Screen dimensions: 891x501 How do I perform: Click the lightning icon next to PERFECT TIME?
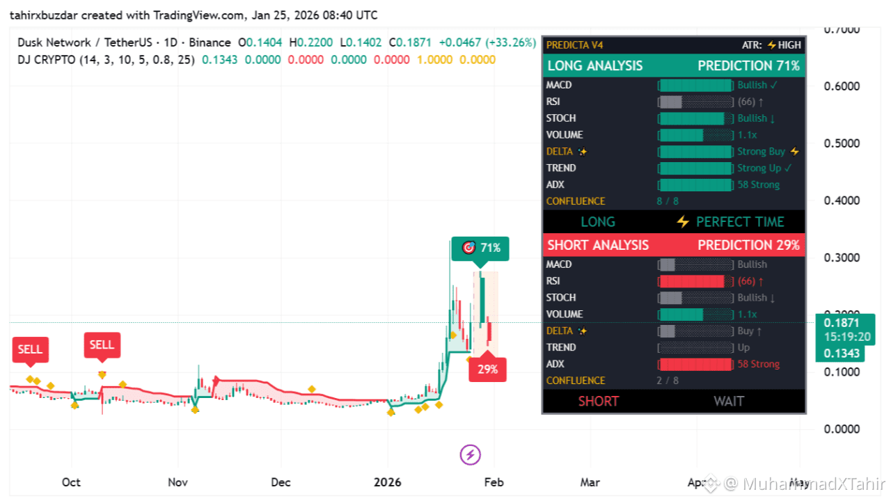pos(683,222)
